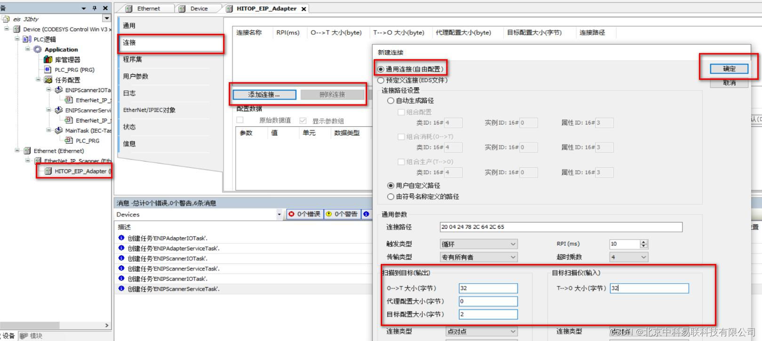Collapse the 任务配置 tree node

coord(38,79)
